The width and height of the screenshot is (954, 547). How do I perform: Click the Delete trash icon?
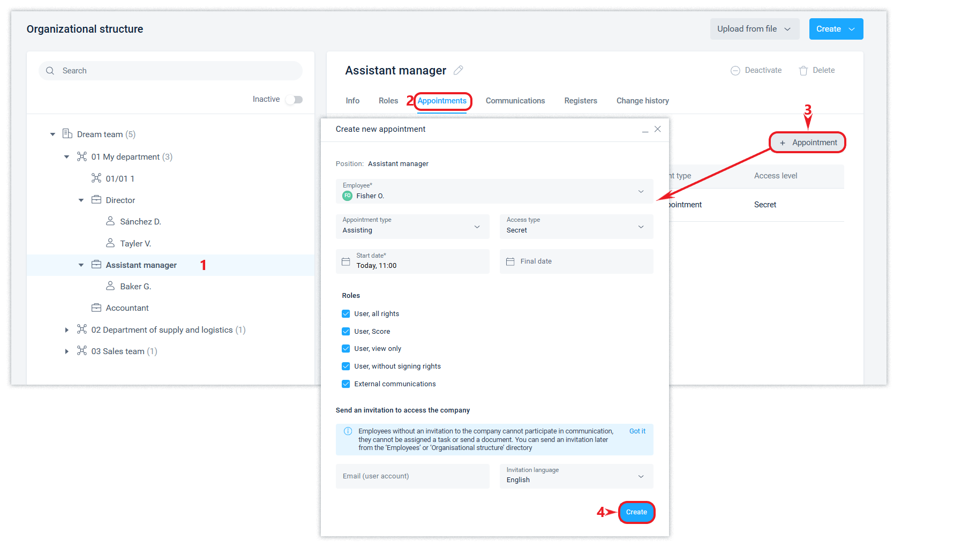(803, 71)
